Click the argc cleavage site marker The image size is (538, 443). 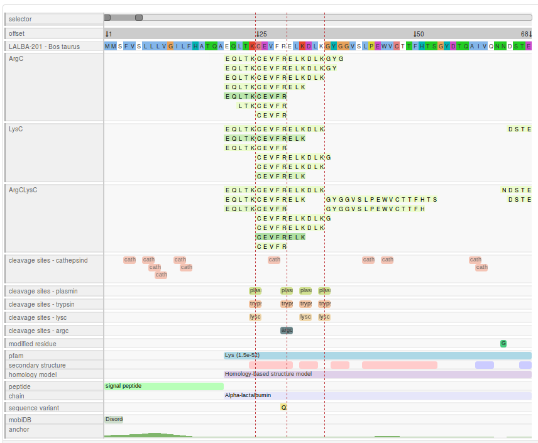(x=287, y=331)
